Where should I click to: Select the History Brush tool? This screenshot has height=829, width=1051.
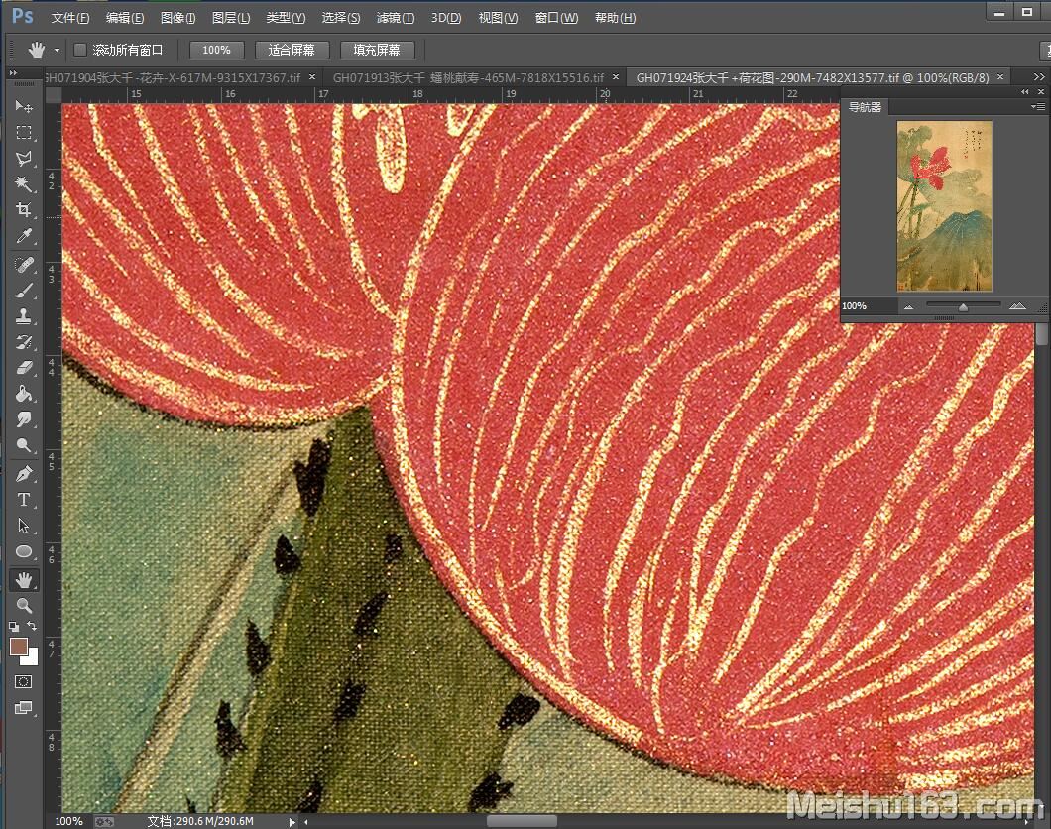(x=24, y=342)
